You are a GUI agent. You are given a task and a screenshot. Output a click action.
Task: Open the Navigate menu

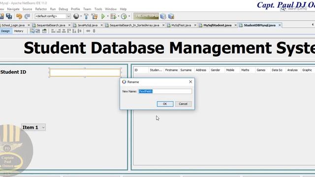[x=13, y=9]
